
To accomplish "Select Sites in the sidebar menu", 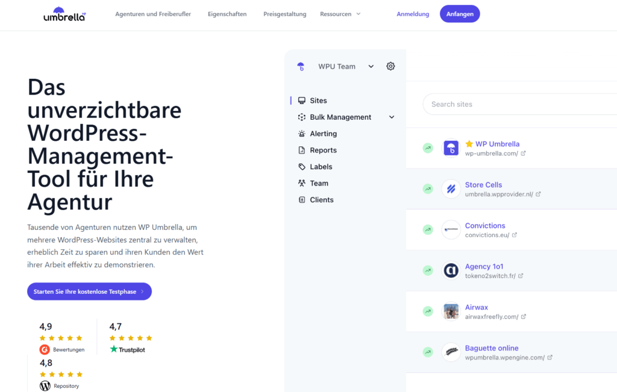I will pos(318,101).
